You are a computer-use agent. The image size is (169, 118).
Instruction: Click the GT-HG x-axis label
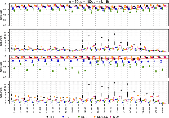(117, 109)
